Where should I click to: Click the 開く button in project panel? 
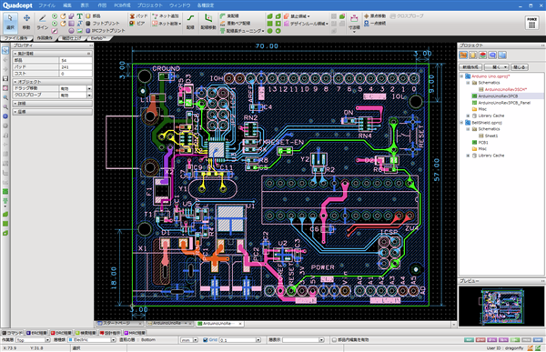point(496,67)
